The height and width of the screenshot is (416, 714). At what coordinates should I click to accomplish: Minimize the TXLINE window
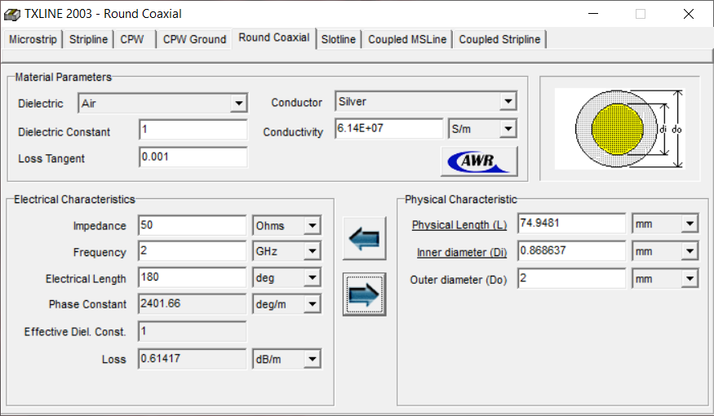tap(593, 14)
